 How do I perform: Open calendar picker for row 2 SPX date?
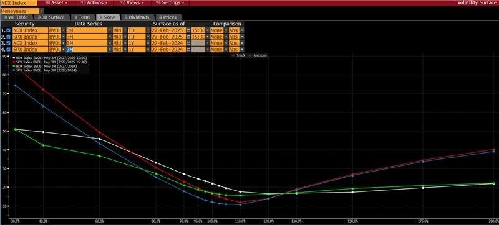(188, 37)
